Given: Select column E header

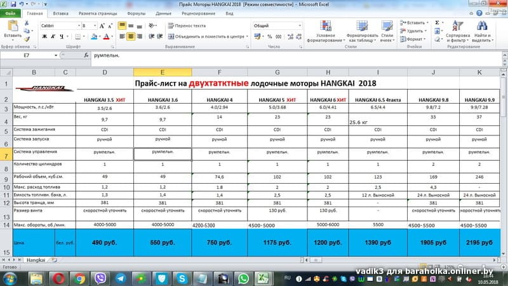Looking at the screenshot, I should pyautogui.click(x=163, y=72).
